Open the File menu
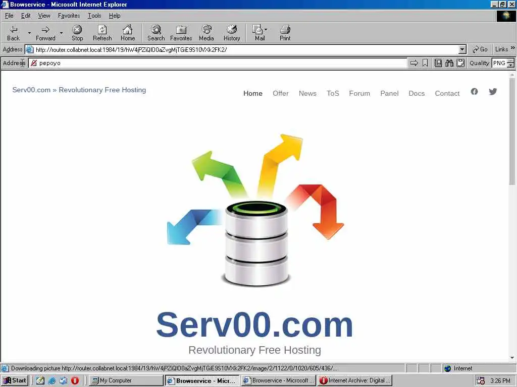This screenshot has height=387, width=517. coord(9,16)
